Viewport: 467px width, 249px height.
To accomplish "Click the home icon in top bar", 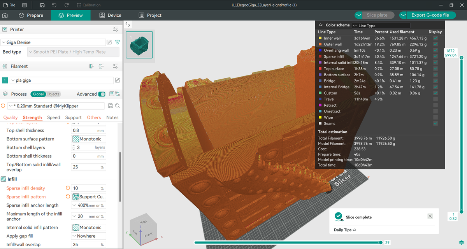I will pos(5,15).
